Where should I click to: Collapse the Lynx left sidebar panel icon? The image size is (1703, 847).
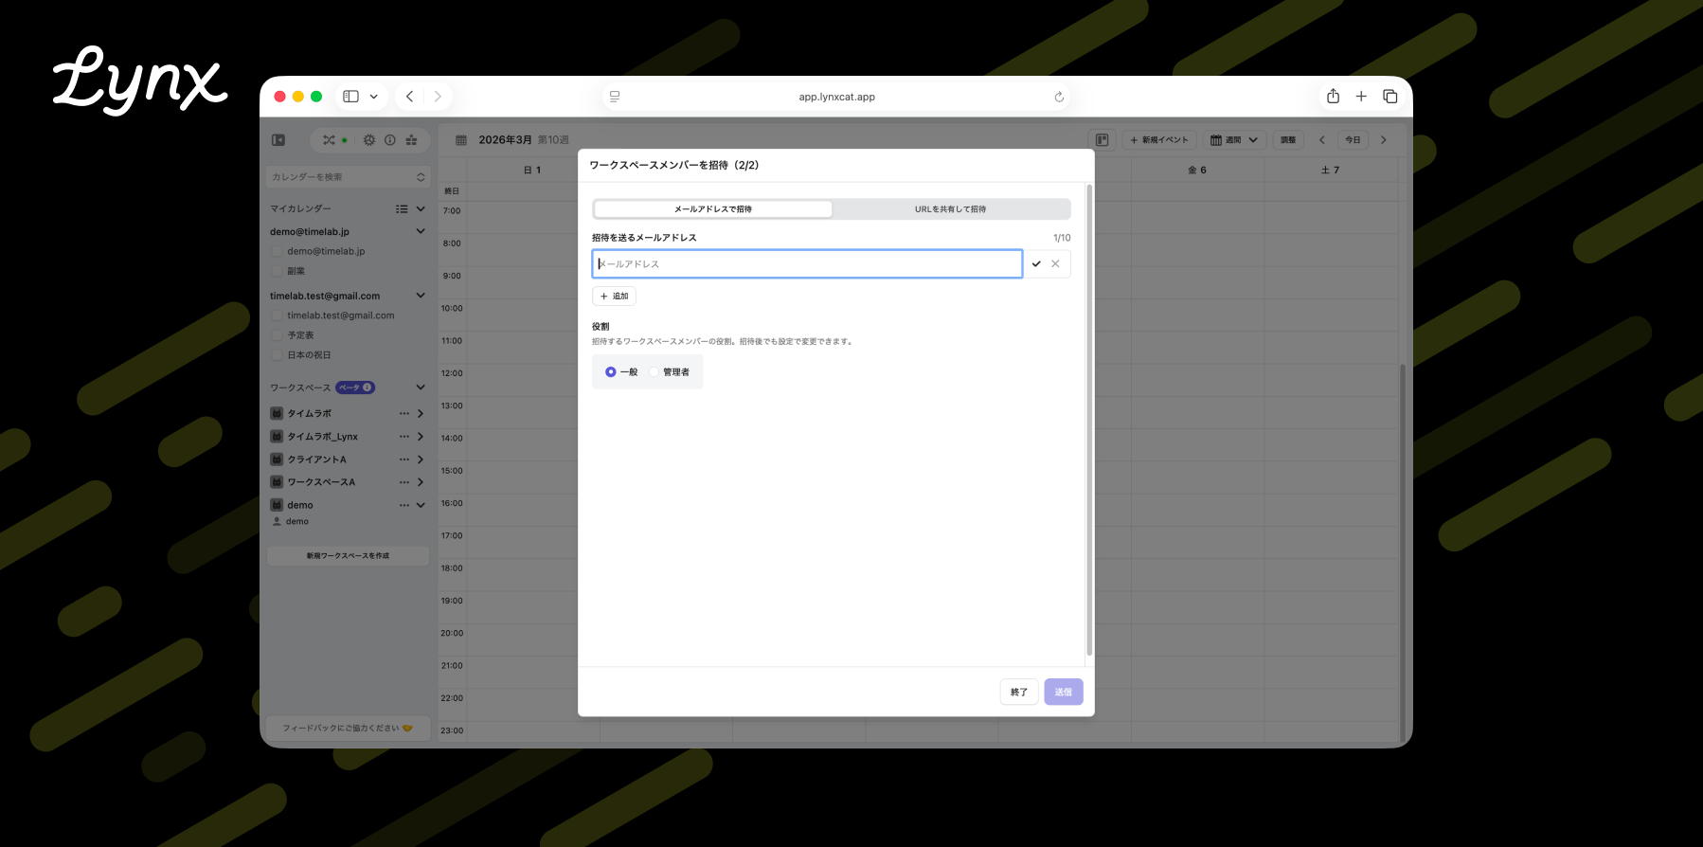(x=278, y=140)
